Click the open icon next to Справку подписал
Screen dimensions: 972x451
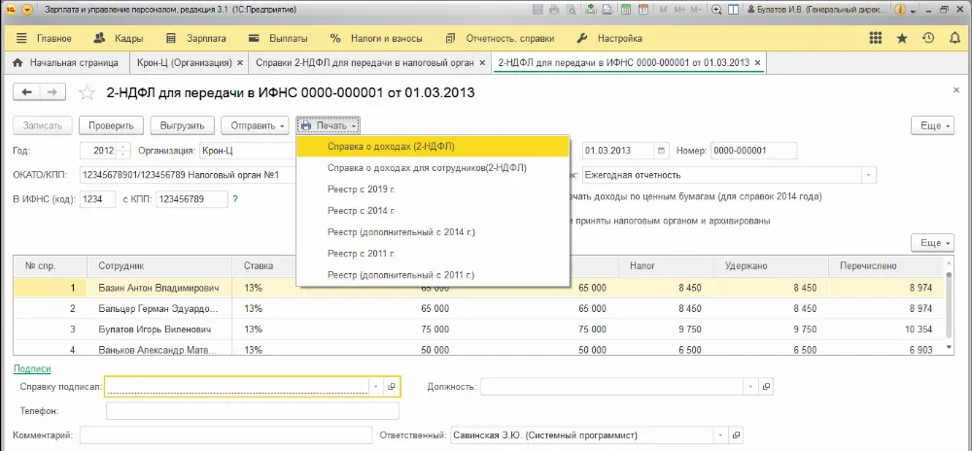[x=392, y=387]
